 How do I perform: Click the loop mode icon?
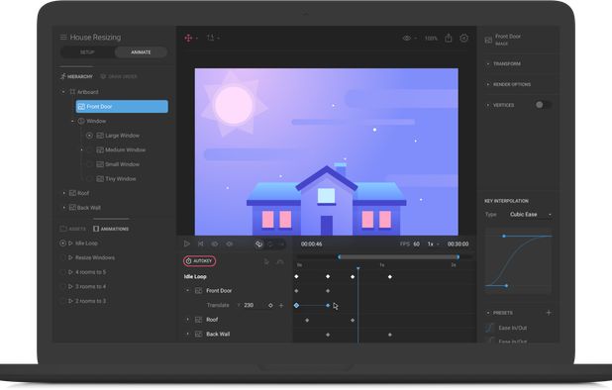tap(258, 244)
